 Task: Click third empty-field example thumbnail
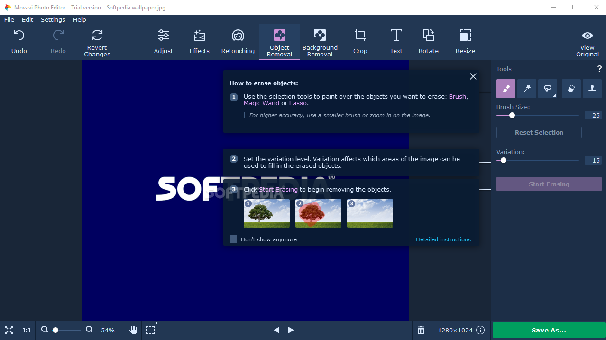click(x=370, y=213)
